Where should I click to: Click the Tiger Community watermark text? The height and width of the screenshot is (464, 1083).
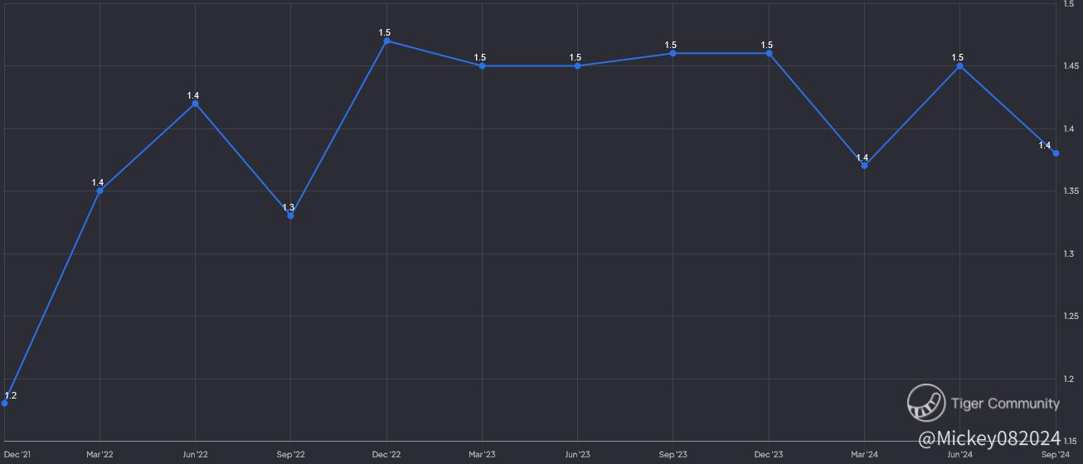coord(1005,404)
